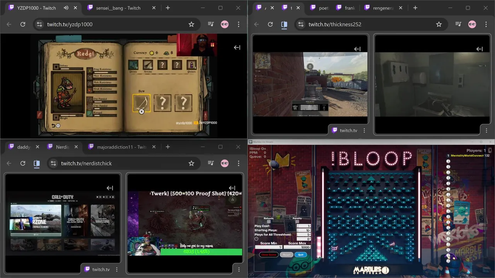Collapse the arrow on the left thickness252 stream
This screenshot has width=495, height=278.
pos(357,49)
